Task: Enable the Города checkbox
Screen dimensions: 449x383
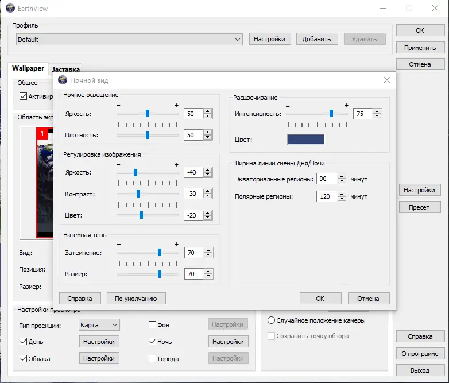Action: click(x=152, y=359)
